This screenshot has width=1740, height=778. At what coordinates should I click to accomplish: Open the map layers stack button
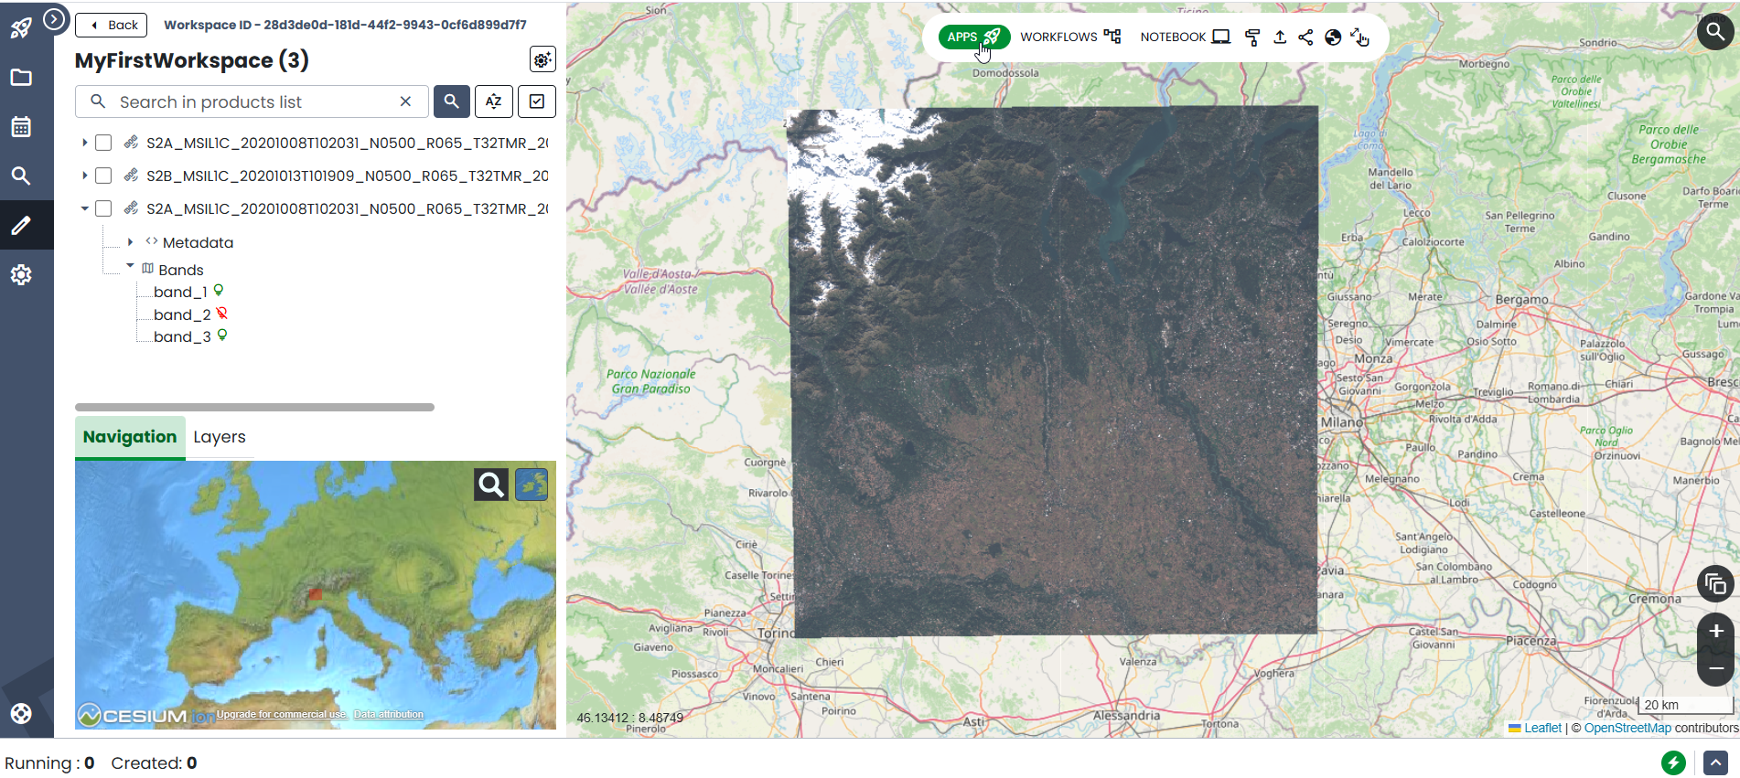tap(1715, 583)
